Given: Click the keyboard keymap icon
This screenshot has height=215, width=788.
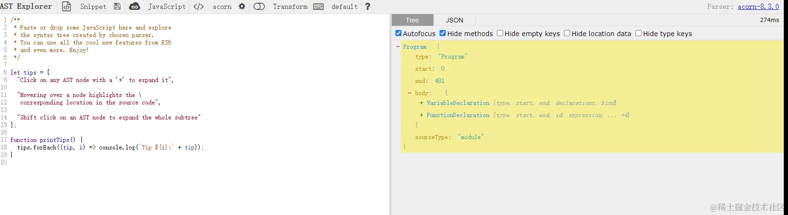Looking at the screenshot, I should 318,7.
